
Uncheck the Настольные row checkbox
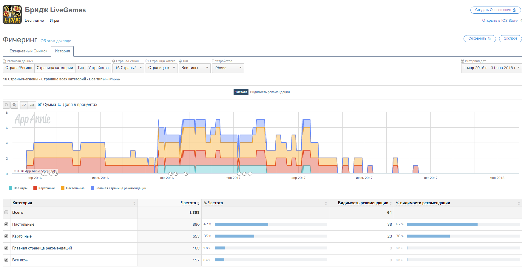coord(6,224)
